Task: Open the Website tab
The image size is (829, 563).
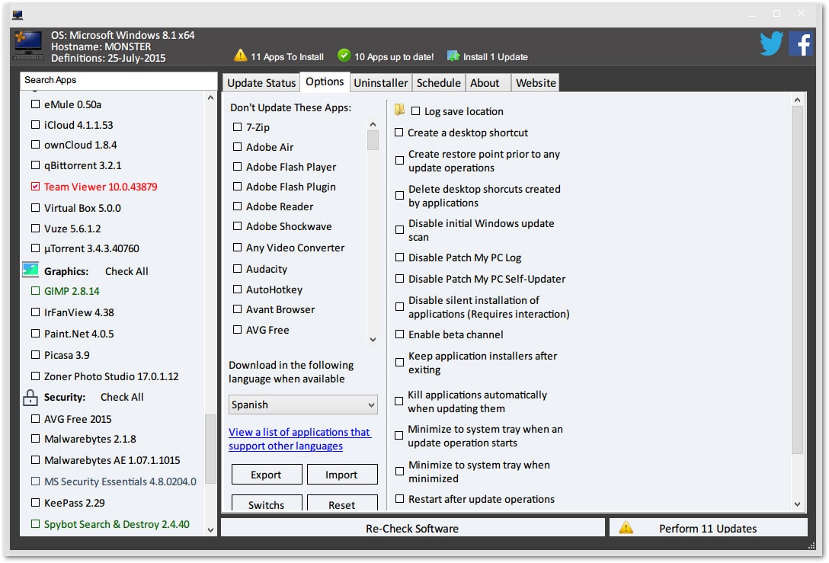Action: [x=536, y=83]
